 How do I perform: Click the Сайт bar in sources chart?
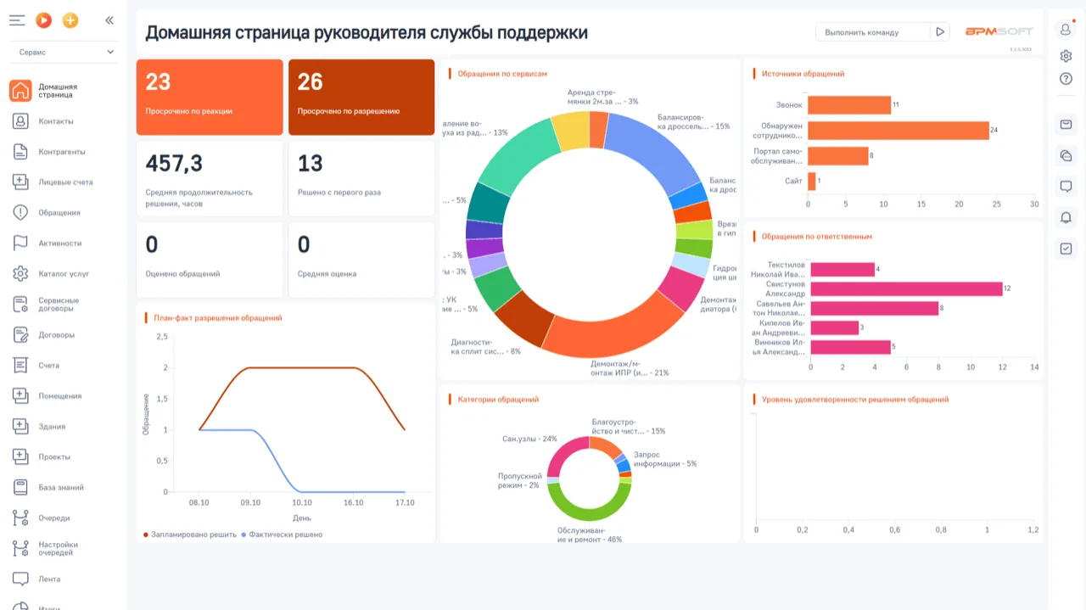point(812,182)
